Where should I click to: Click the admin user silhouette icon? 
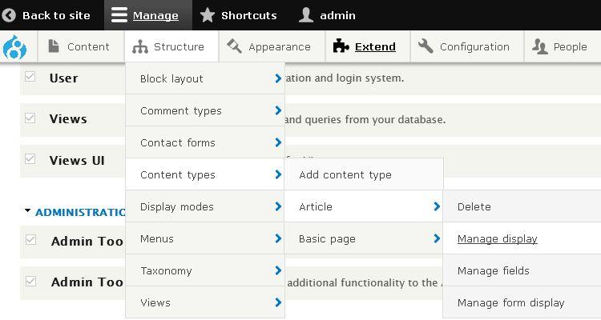(x=306, y=15)
